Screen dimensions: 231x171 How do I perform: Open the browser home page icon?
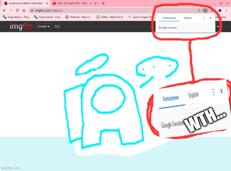coord(24,11)
